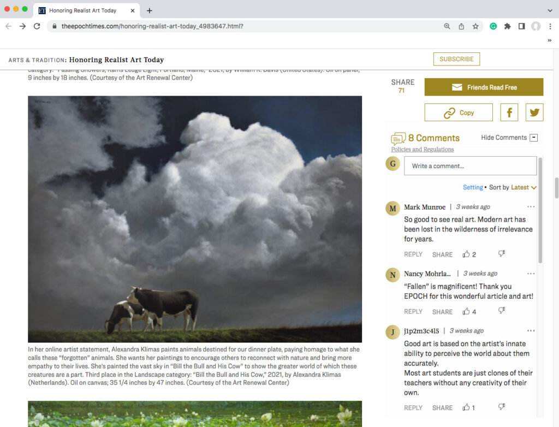Click thumbs-up on Mark Munroe's comment
This screenshot has height=427, width=559.
coord(466,254)
